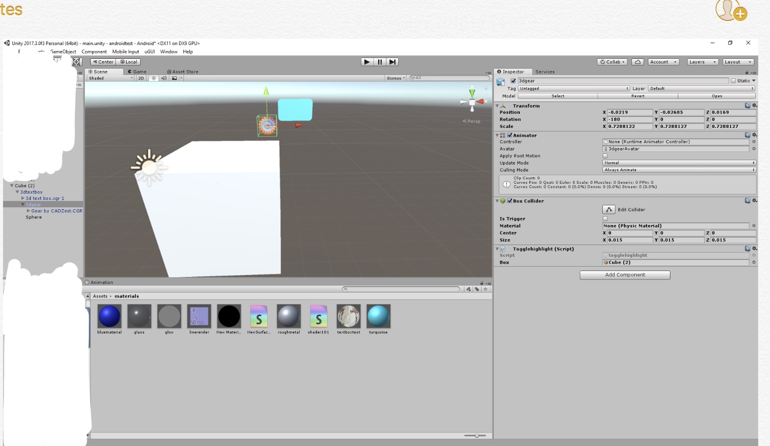Open the cloud services icon button

tap(638, 62)
